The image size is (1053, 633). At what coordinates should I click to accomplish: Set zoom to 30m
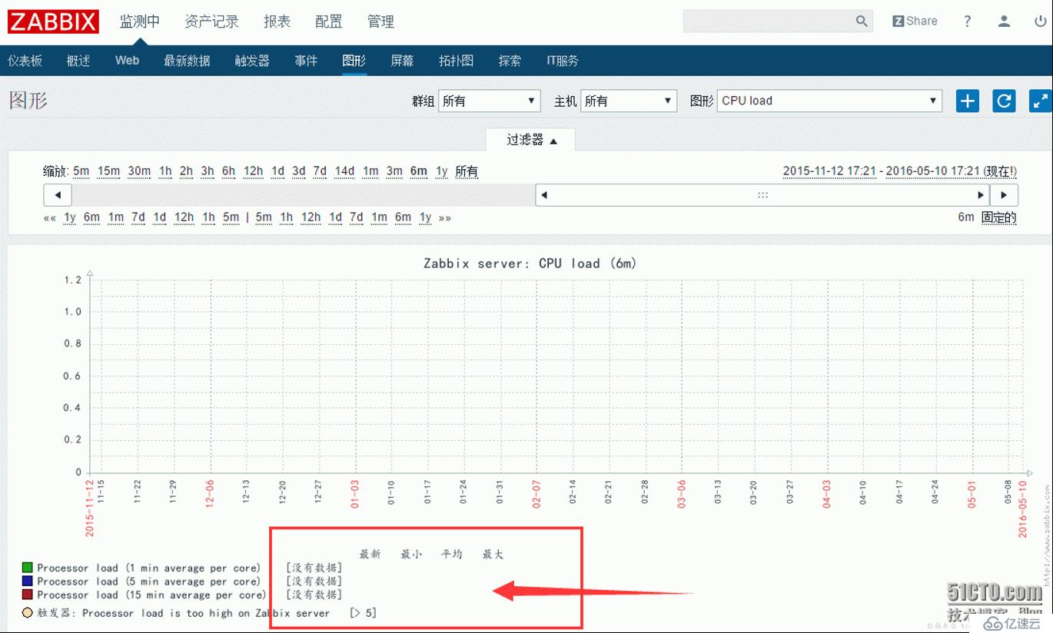tap(139, 171)
